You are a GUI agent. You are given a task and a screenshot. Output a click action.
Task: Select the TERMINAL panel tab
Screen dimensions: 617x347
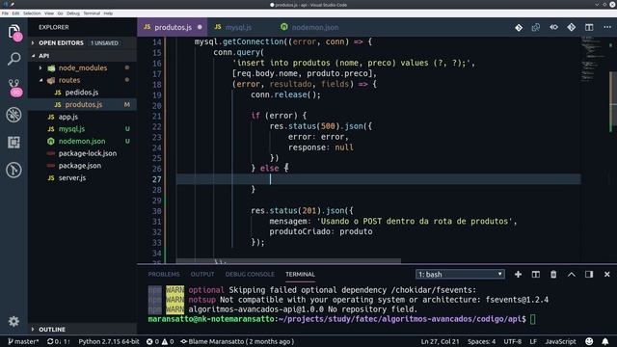click(x=300, y=274)
